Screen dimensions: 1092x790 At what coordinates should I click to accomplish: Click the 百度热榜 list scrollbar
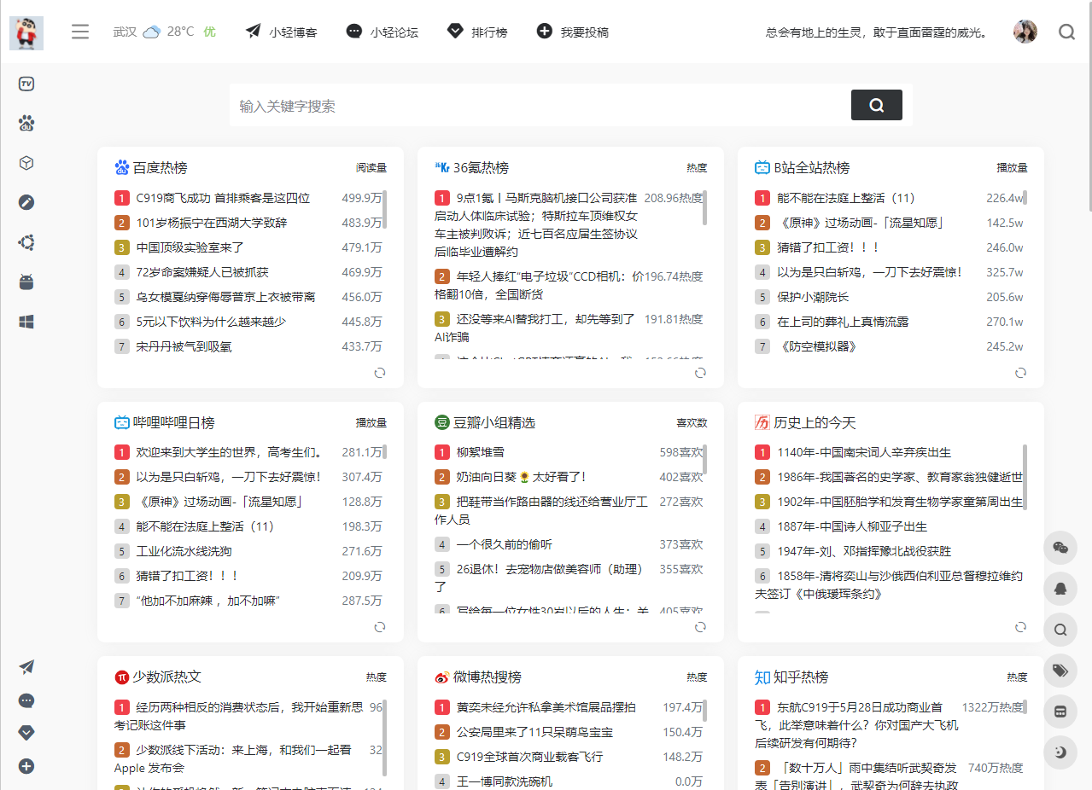385,209
